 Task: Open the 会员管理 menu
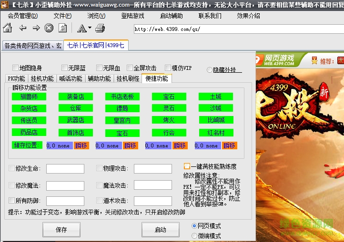[x=22, y=16]
